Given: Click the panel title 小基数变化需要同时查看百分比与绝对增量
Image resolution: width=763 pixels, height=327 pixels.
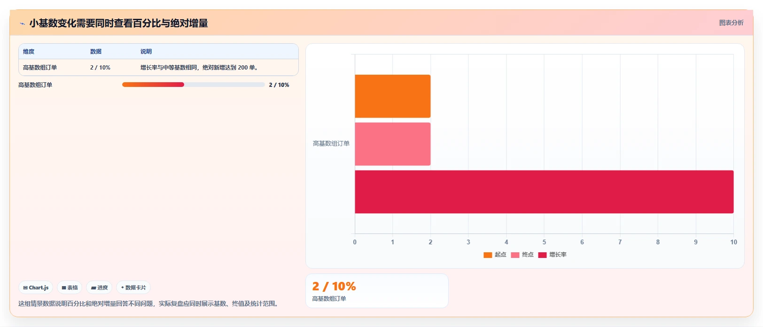Looking at the screenshot, I should tap(119, 23).
